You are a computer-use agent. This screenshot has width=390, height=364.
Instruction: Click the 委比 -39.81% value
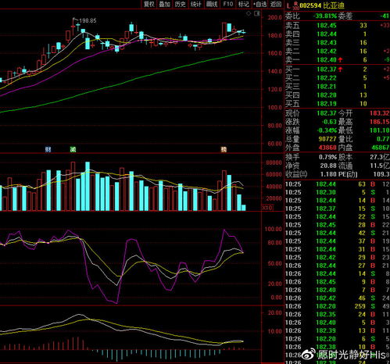pyautogui.click(x=325, y=16)
